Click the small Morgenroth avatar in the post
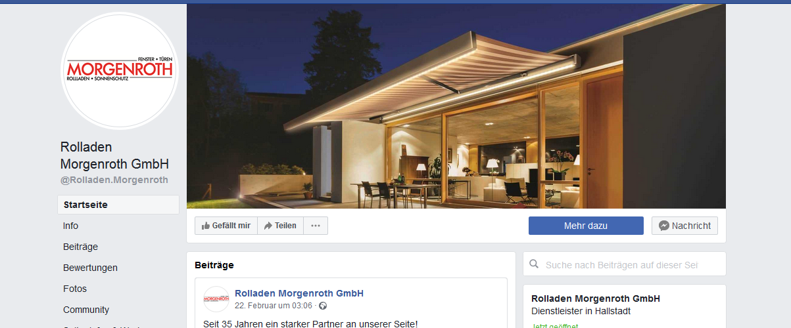791x328 pixels. coord(216,299)
